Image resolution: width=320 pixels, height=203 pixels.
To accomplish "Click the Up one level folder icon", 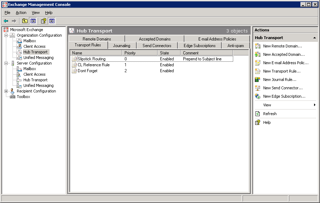I will point(25,21).
